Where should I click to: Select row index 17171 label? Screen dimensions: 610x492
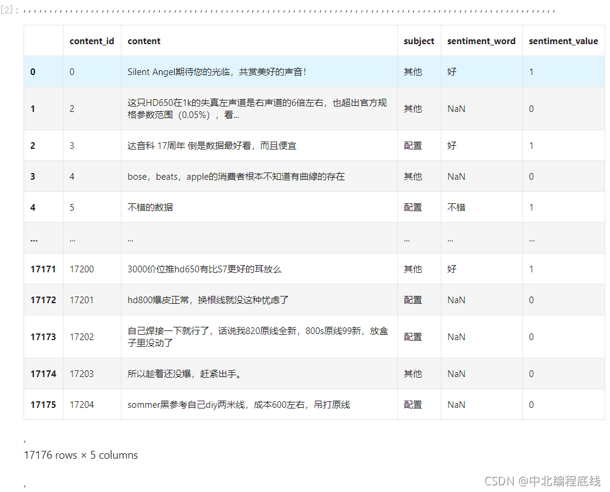tap(44, 269)
